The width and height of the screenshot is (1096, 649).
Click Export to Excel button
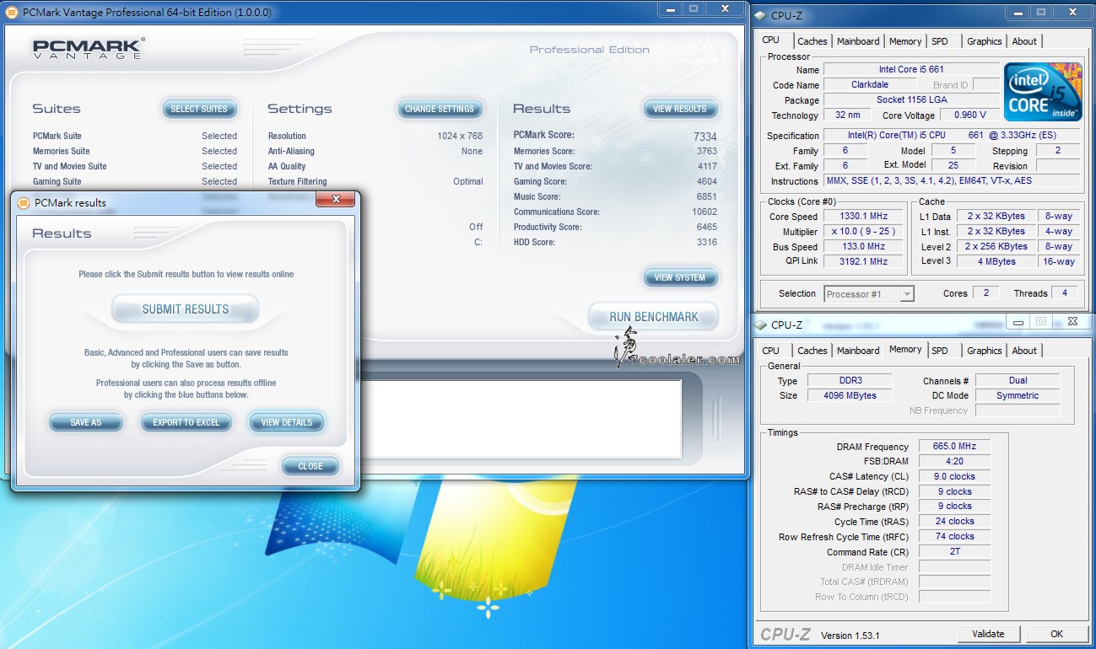[x=186, y=422]
